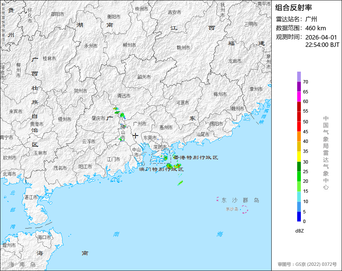Click the 贵港市 city label
The width and height of the screenshot is (342, 271).
[37, 124]
